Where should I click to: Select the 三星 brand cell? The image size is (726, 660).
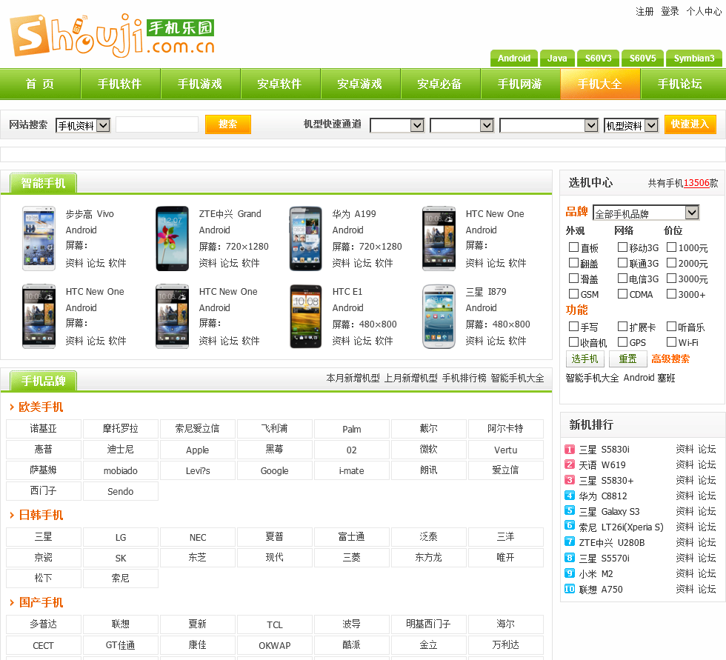pos(44,537)
